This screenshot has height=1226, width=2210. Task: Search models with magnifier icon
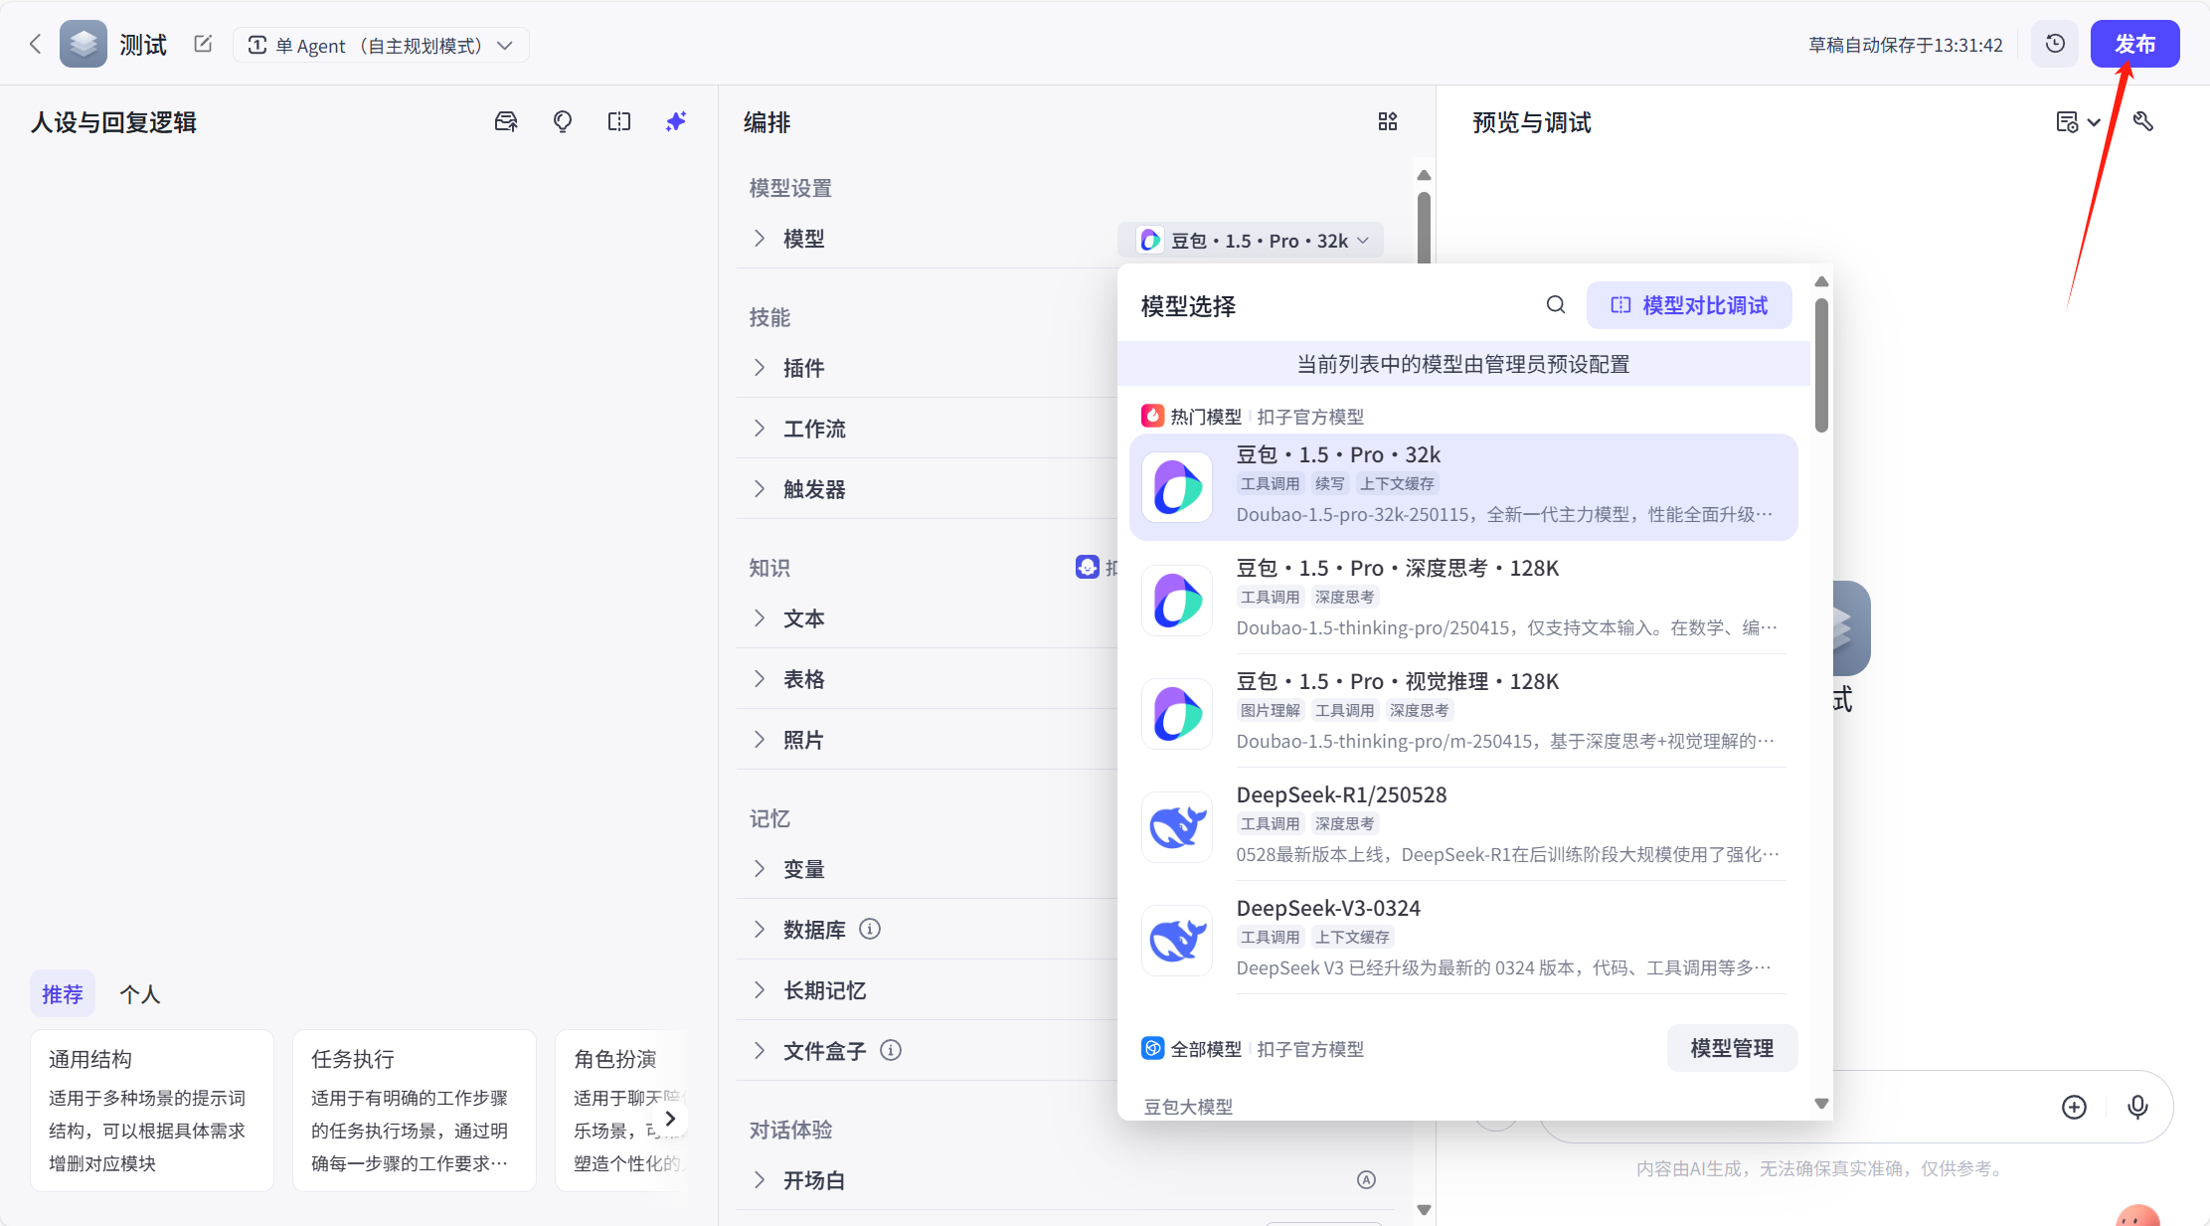coord(1556,304)
